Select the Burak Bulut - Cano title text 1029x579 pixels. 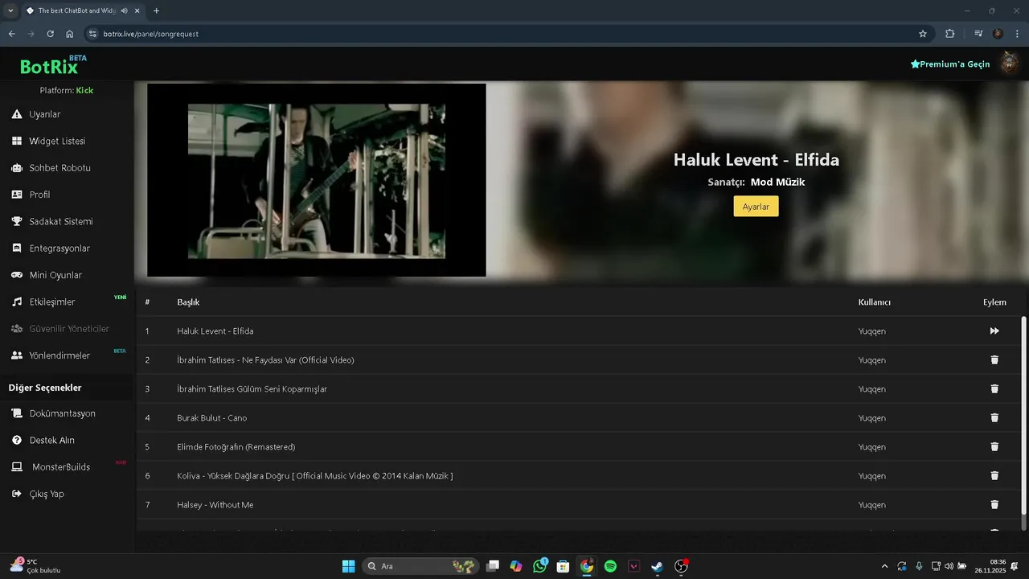[x=212, y=418]
